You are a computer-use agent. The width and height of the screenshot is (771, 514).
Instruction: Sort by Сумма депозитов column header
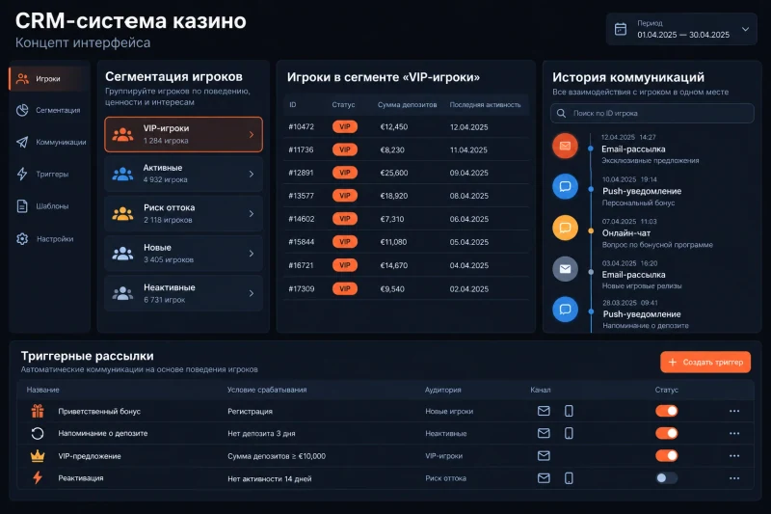(x=407, y=105)
